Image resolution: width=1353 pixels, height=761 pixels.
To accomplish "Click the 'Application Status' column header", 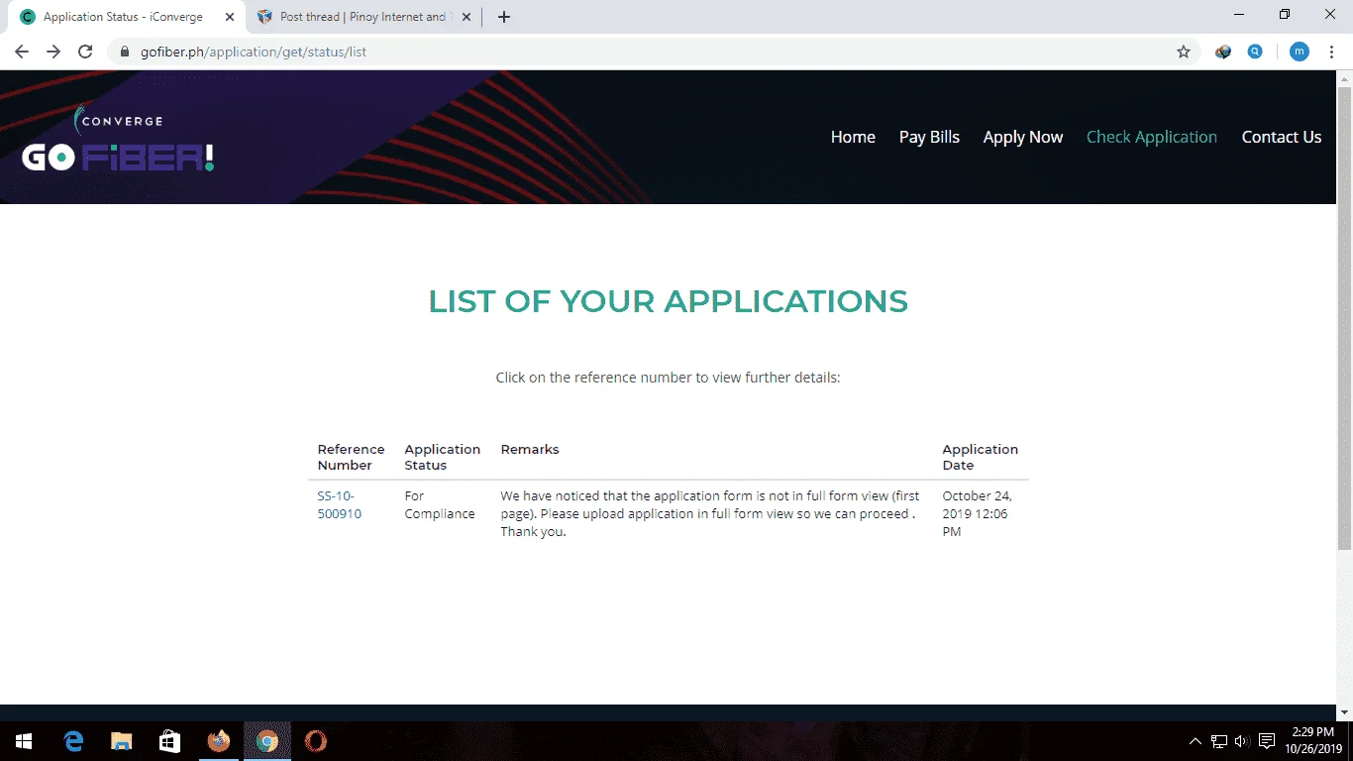I will click(x=443, y=457).
